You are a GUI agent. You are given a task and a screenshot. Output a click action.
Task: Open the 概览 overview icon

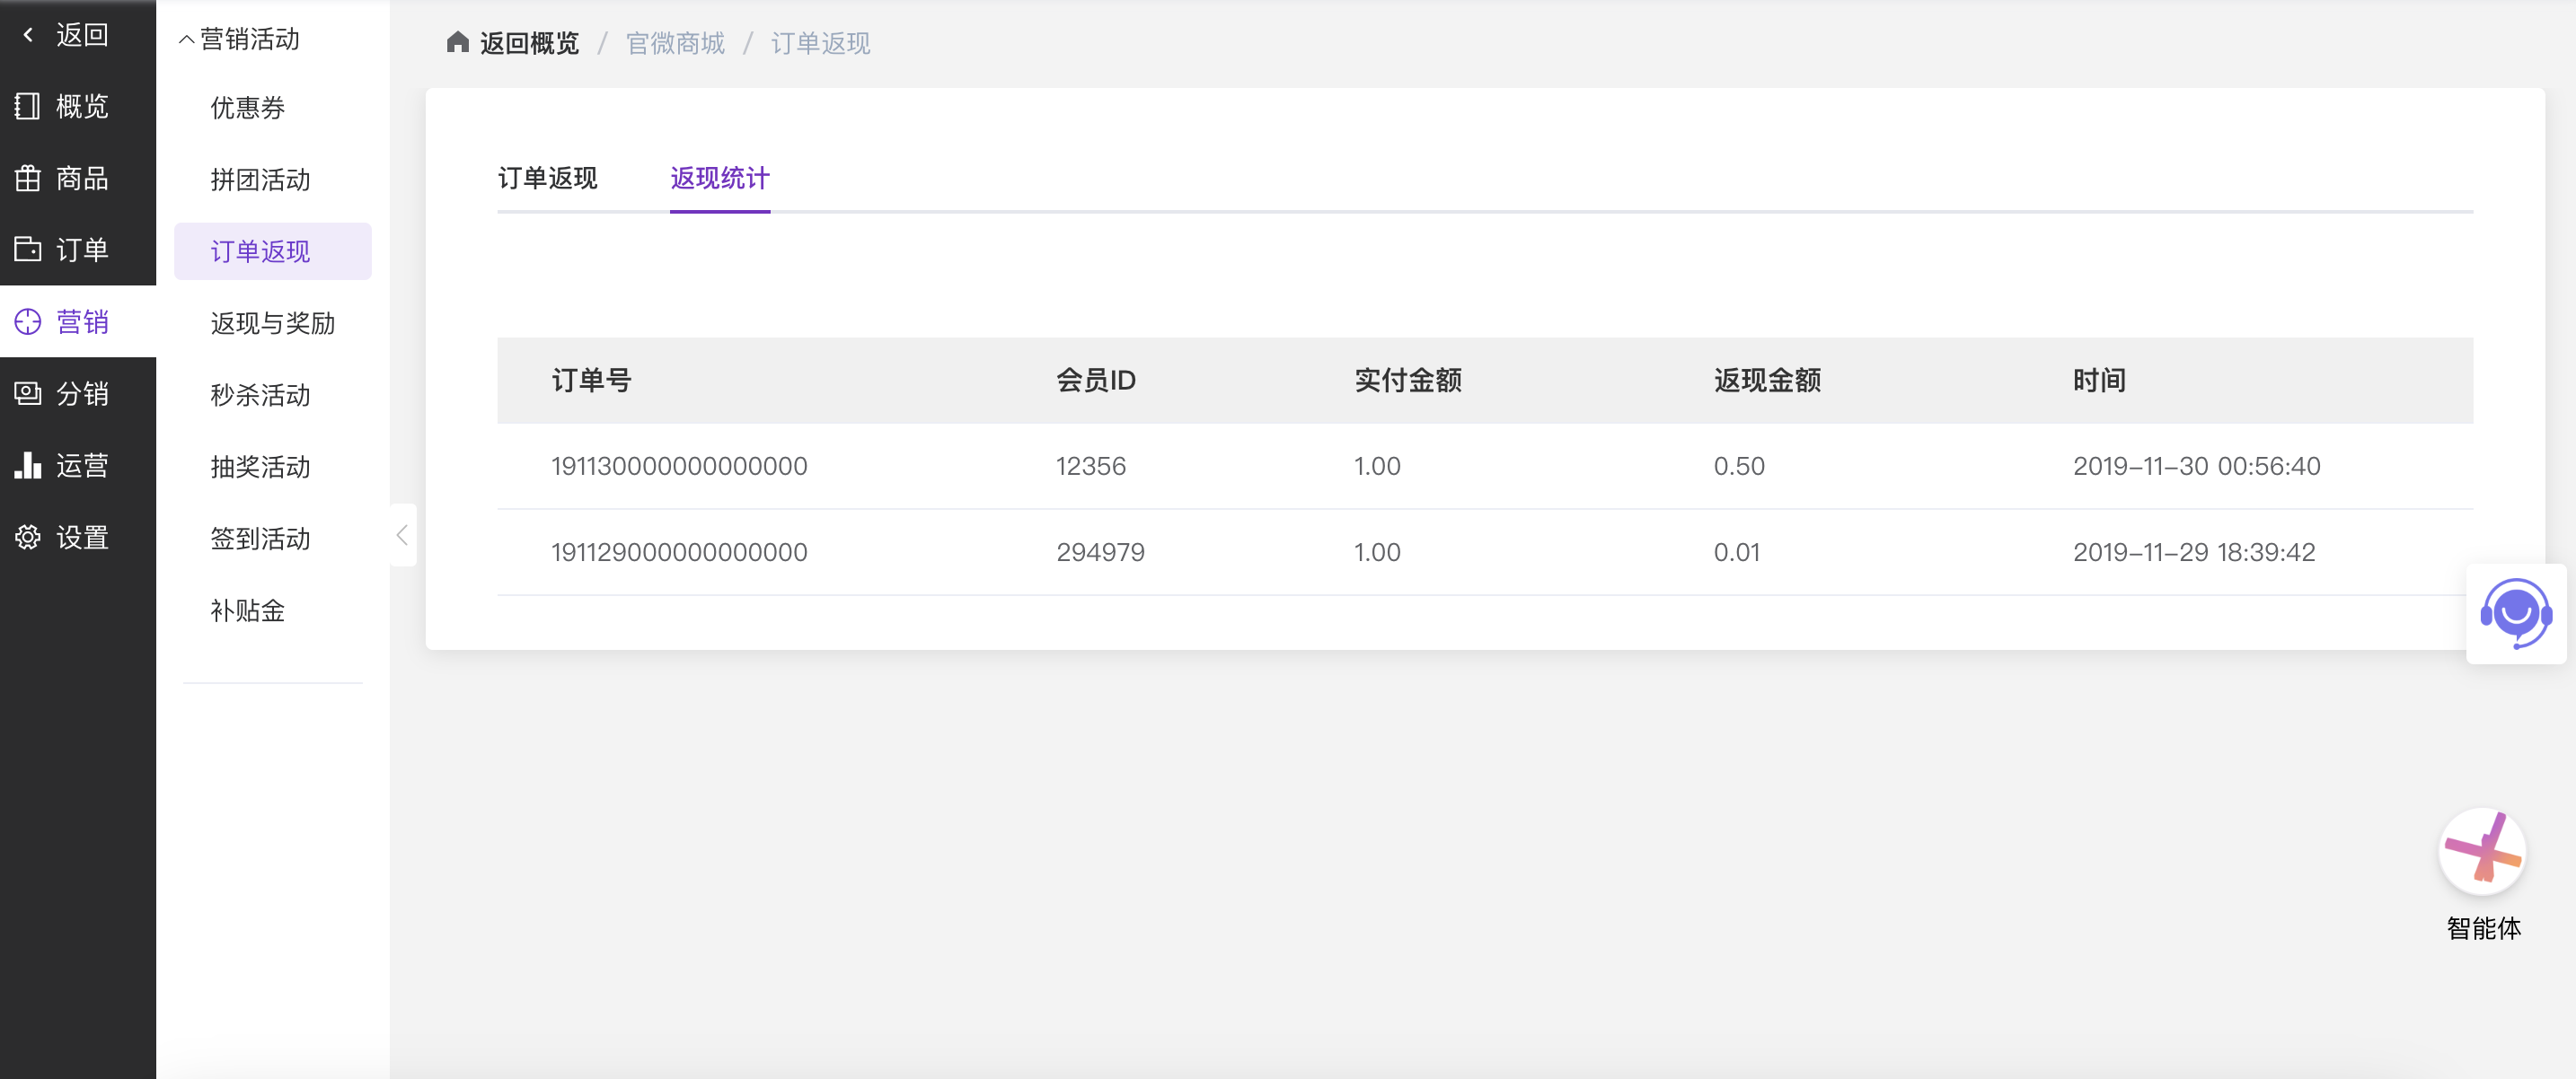point(28,106)
